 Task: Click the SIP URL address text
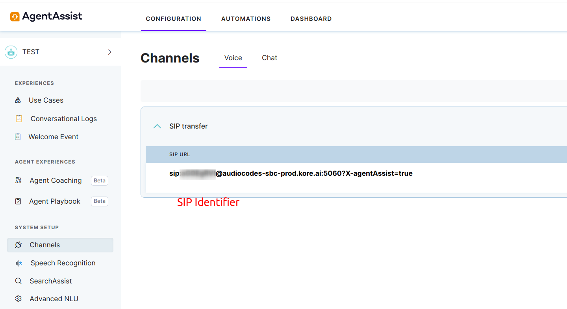(x=291, y=173)
